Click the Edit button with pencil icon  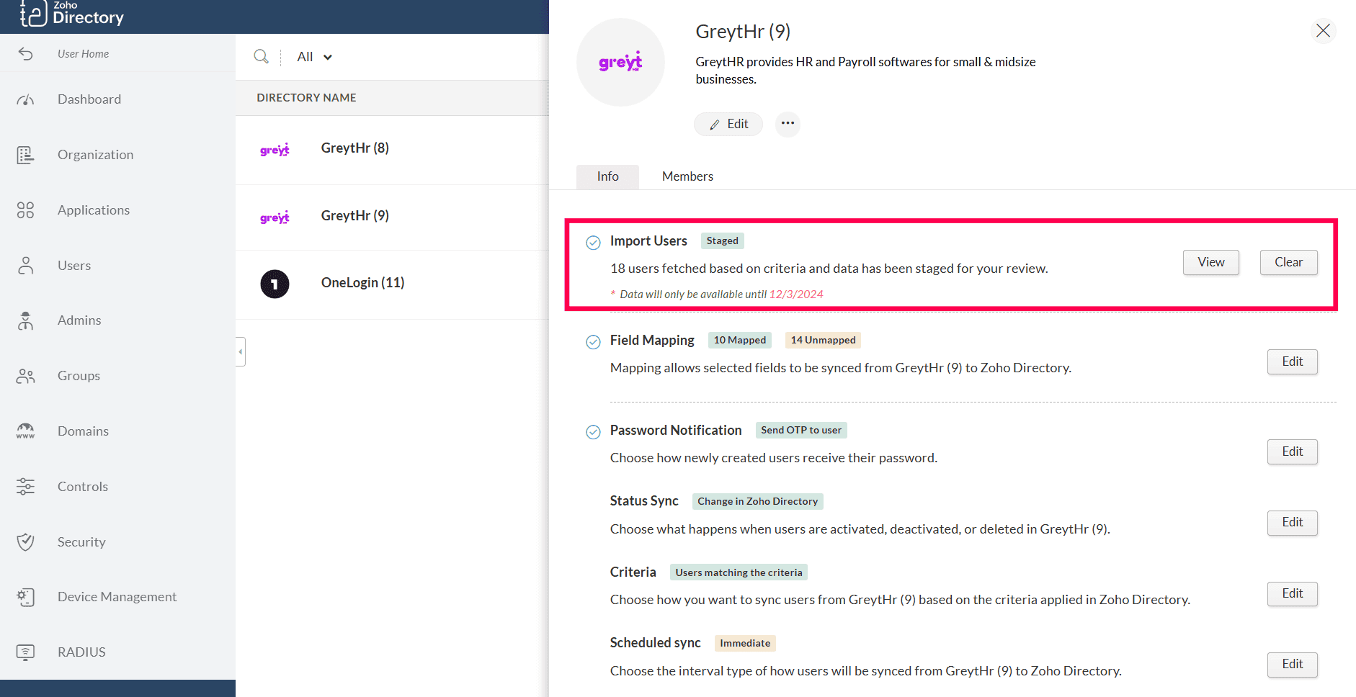click(728, 124)
